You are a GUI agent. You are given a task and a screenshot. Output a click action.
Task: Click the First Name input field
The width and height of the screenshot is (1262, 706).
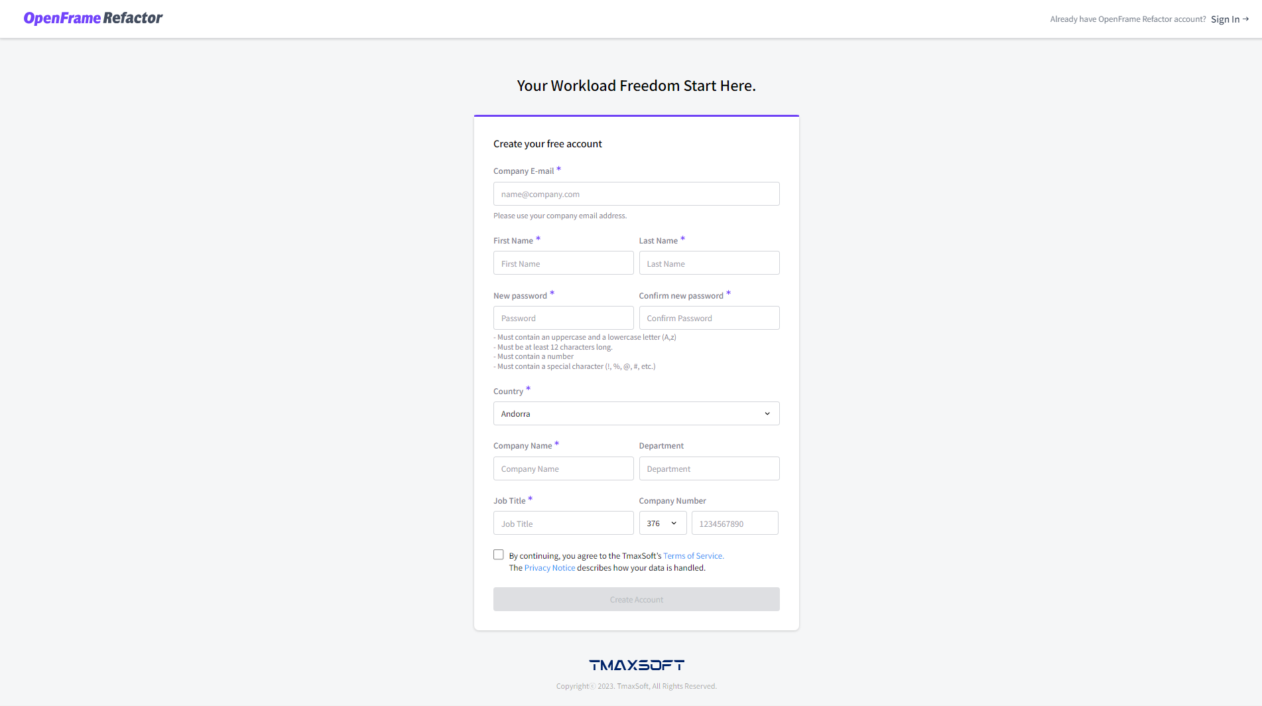click(563, 263)
